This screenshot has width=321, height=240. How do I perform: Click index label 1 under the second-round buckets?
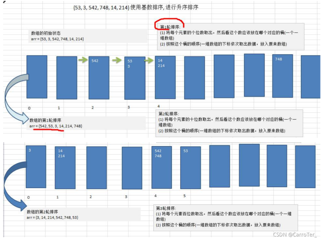click(x=58, y=197)
